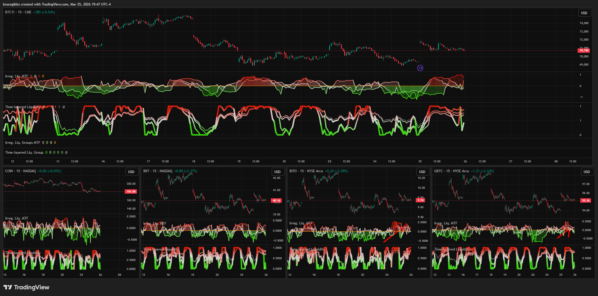Open the USD currency selector on BTC1! chart

(584, 13)
